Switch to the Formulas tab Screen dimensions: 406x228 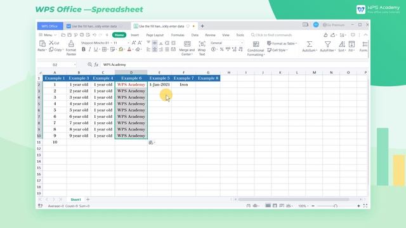178,35
